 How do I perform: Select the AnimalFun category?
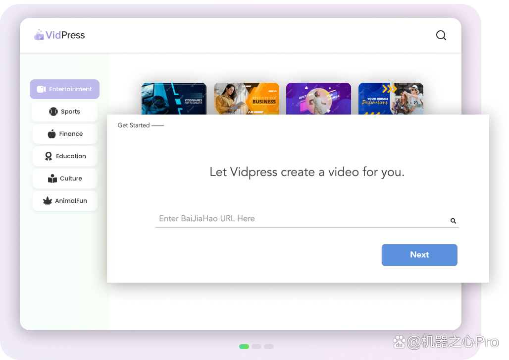tap(65, 201)
